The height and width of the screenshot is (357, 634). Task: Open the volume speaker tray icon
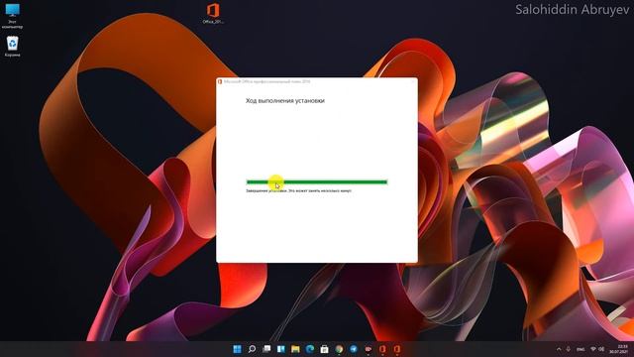pos(601,349)
